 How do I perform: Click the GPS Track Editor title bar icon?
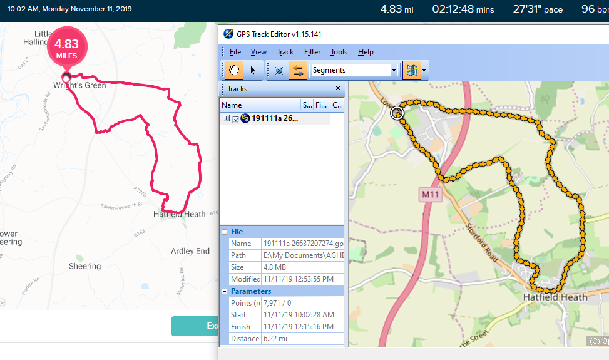tap(228, 34)
